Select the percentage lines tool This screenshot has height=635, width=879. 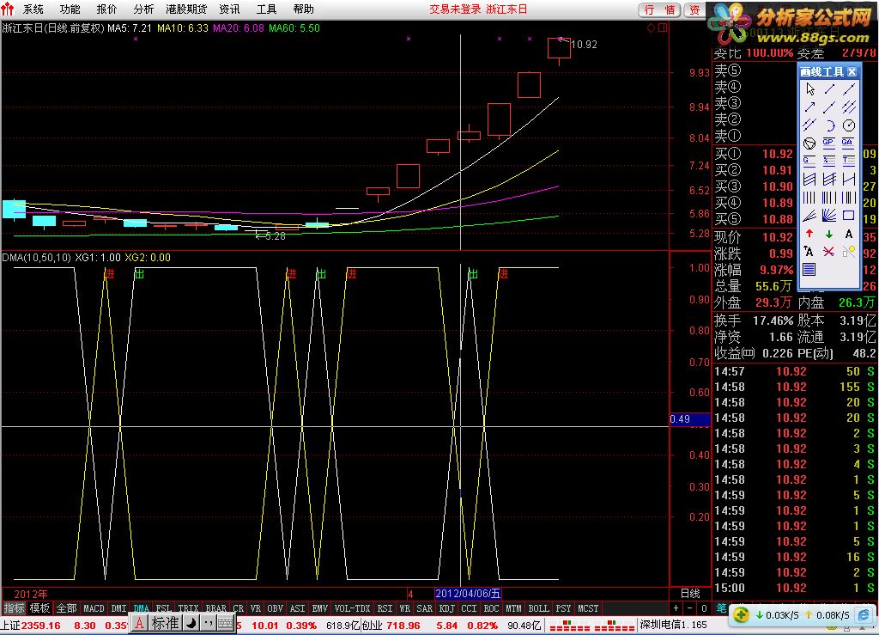point(829,161)
